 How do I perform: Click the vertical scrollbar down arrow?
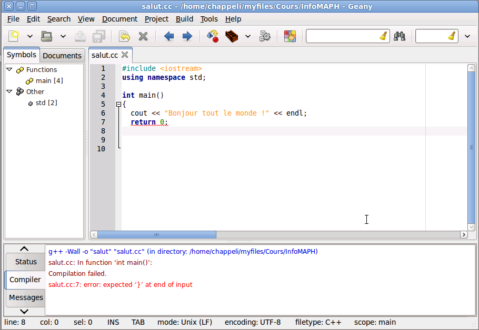pos(471,227)
